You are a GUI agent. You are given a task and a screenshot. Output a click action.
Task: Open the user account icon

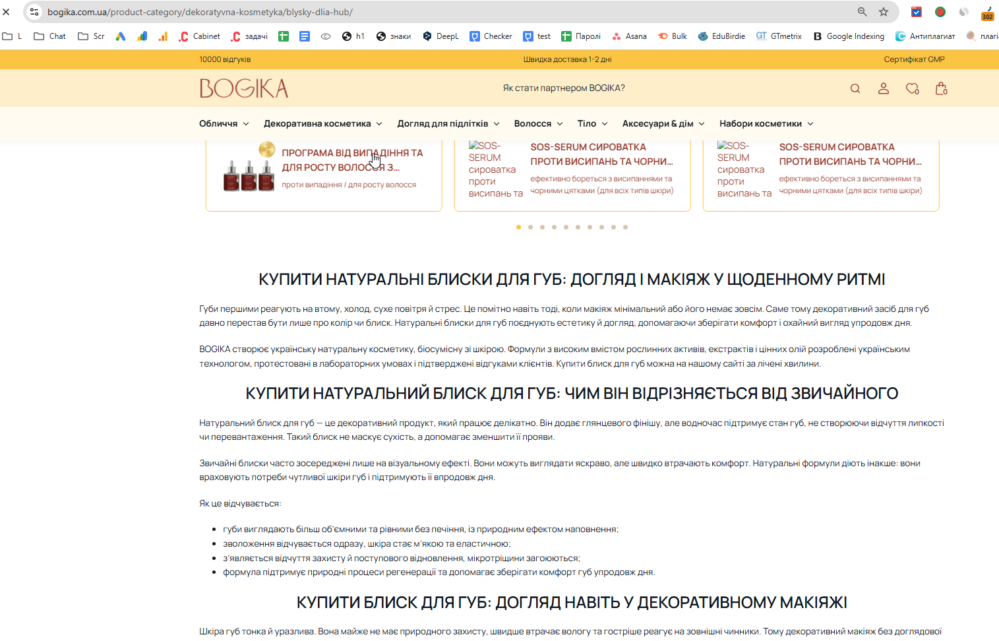click(x=884, y=88)
